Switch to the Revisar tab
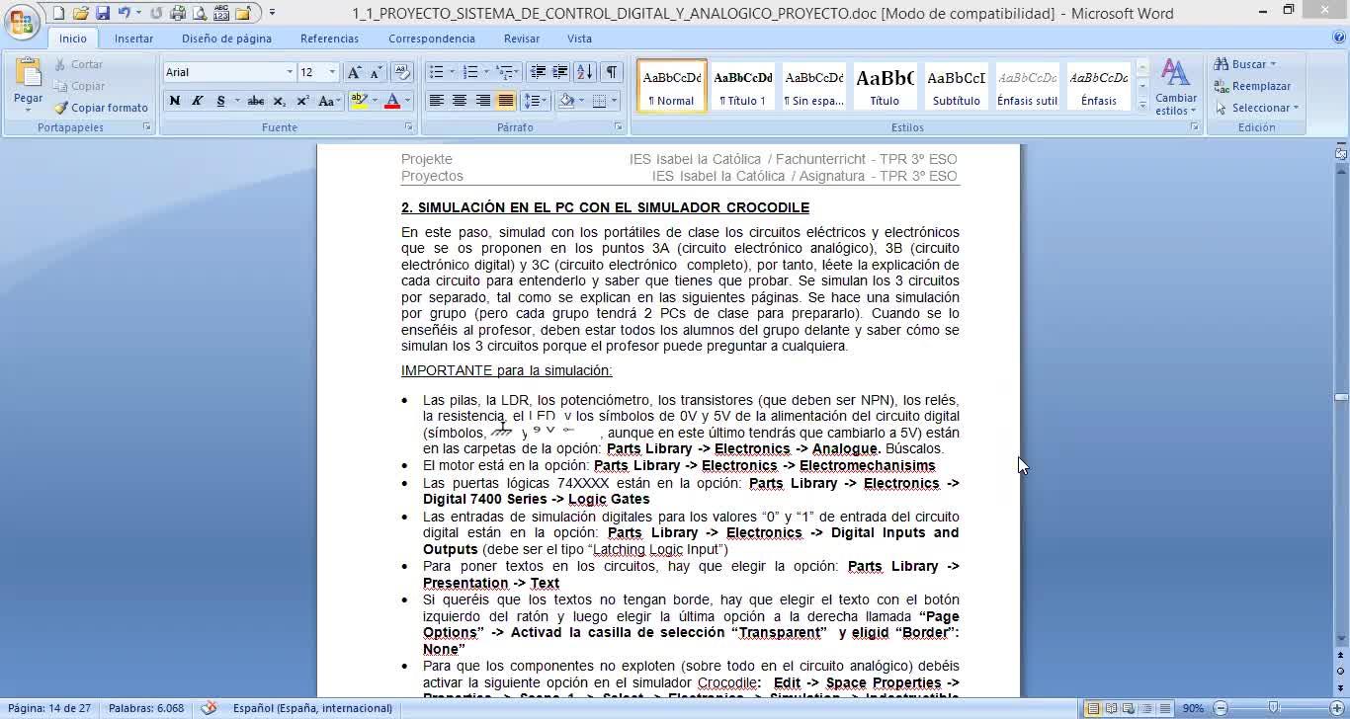1350x719 pixels. click(522, 39)
